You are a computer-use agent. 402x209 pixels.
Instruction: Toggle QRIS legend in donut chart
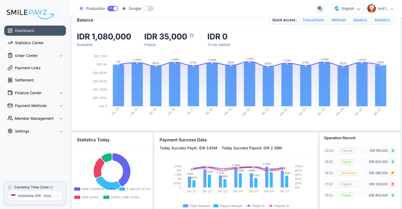click(86, 197)
